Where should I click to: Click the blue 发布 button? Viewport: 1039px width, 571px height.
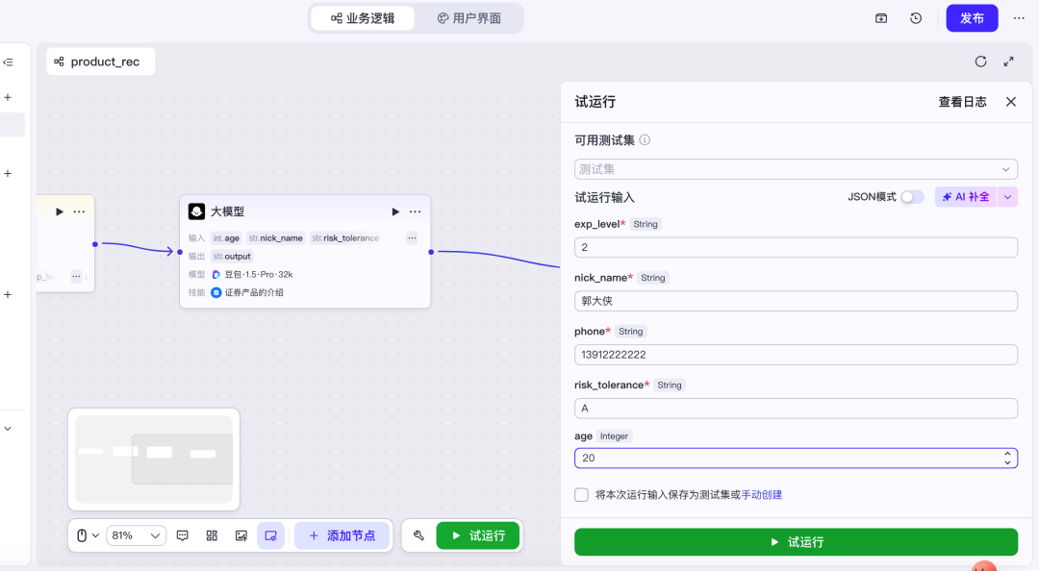point(972,18)
